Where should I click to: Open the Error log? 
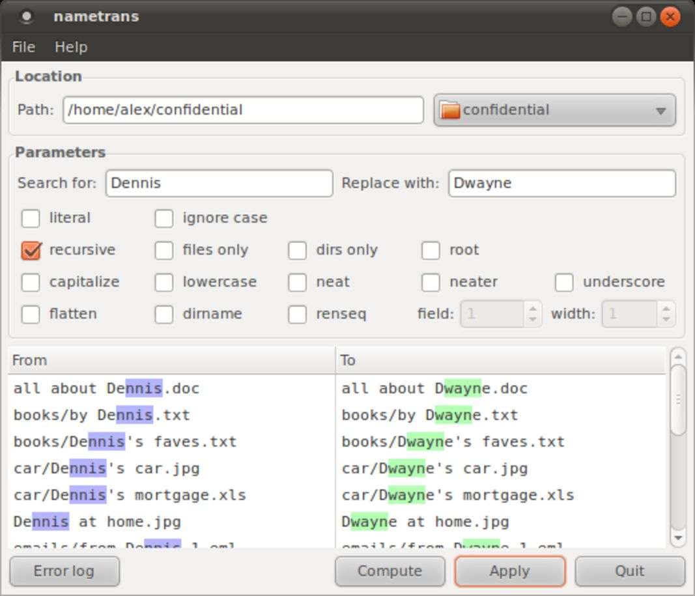pyautogui.click(x=64, y=571)
